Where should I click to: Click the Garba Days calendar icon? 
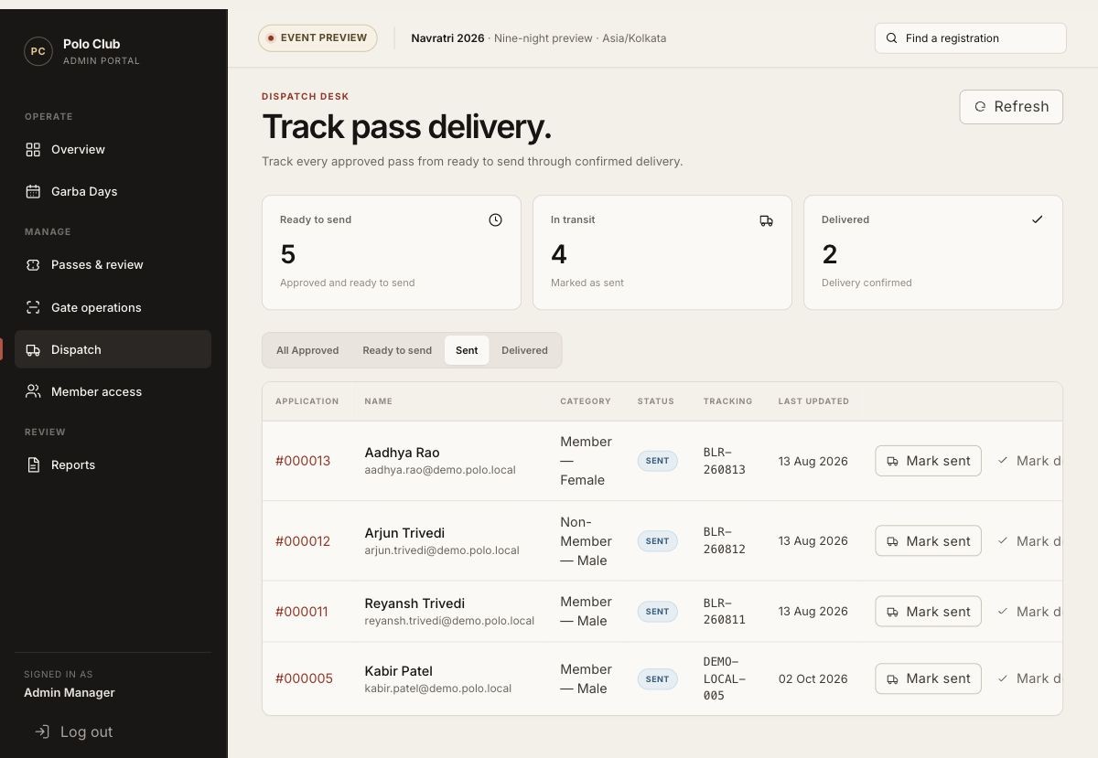tap(33, 192)
